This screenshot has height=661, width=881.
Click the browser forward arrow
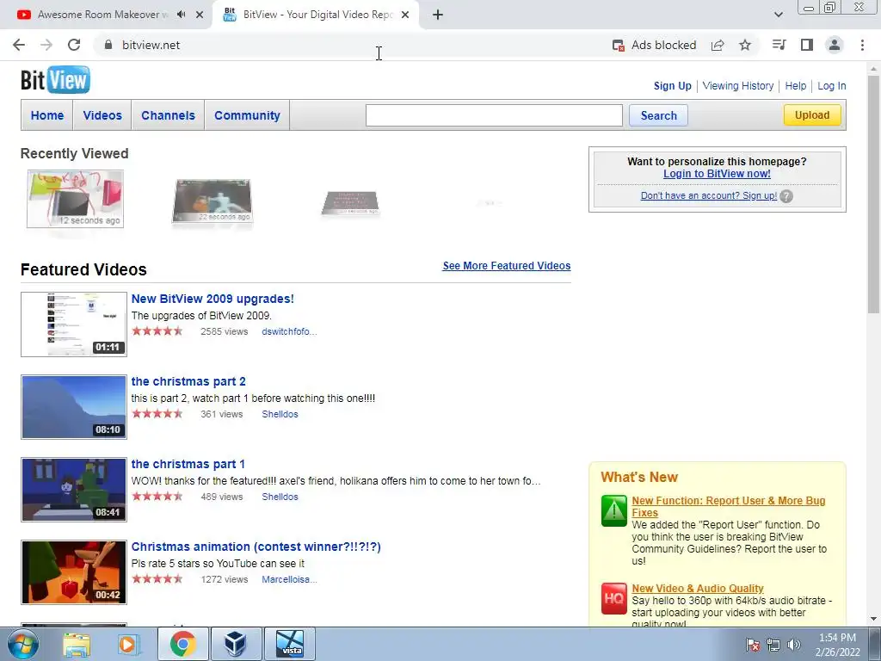(46, 45)
